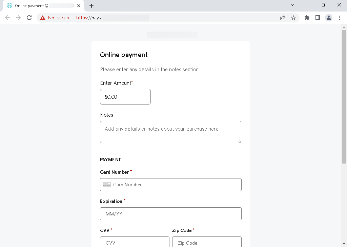Open Chrome's three-dot menu
347x247 pixels.
pos(340,18)
